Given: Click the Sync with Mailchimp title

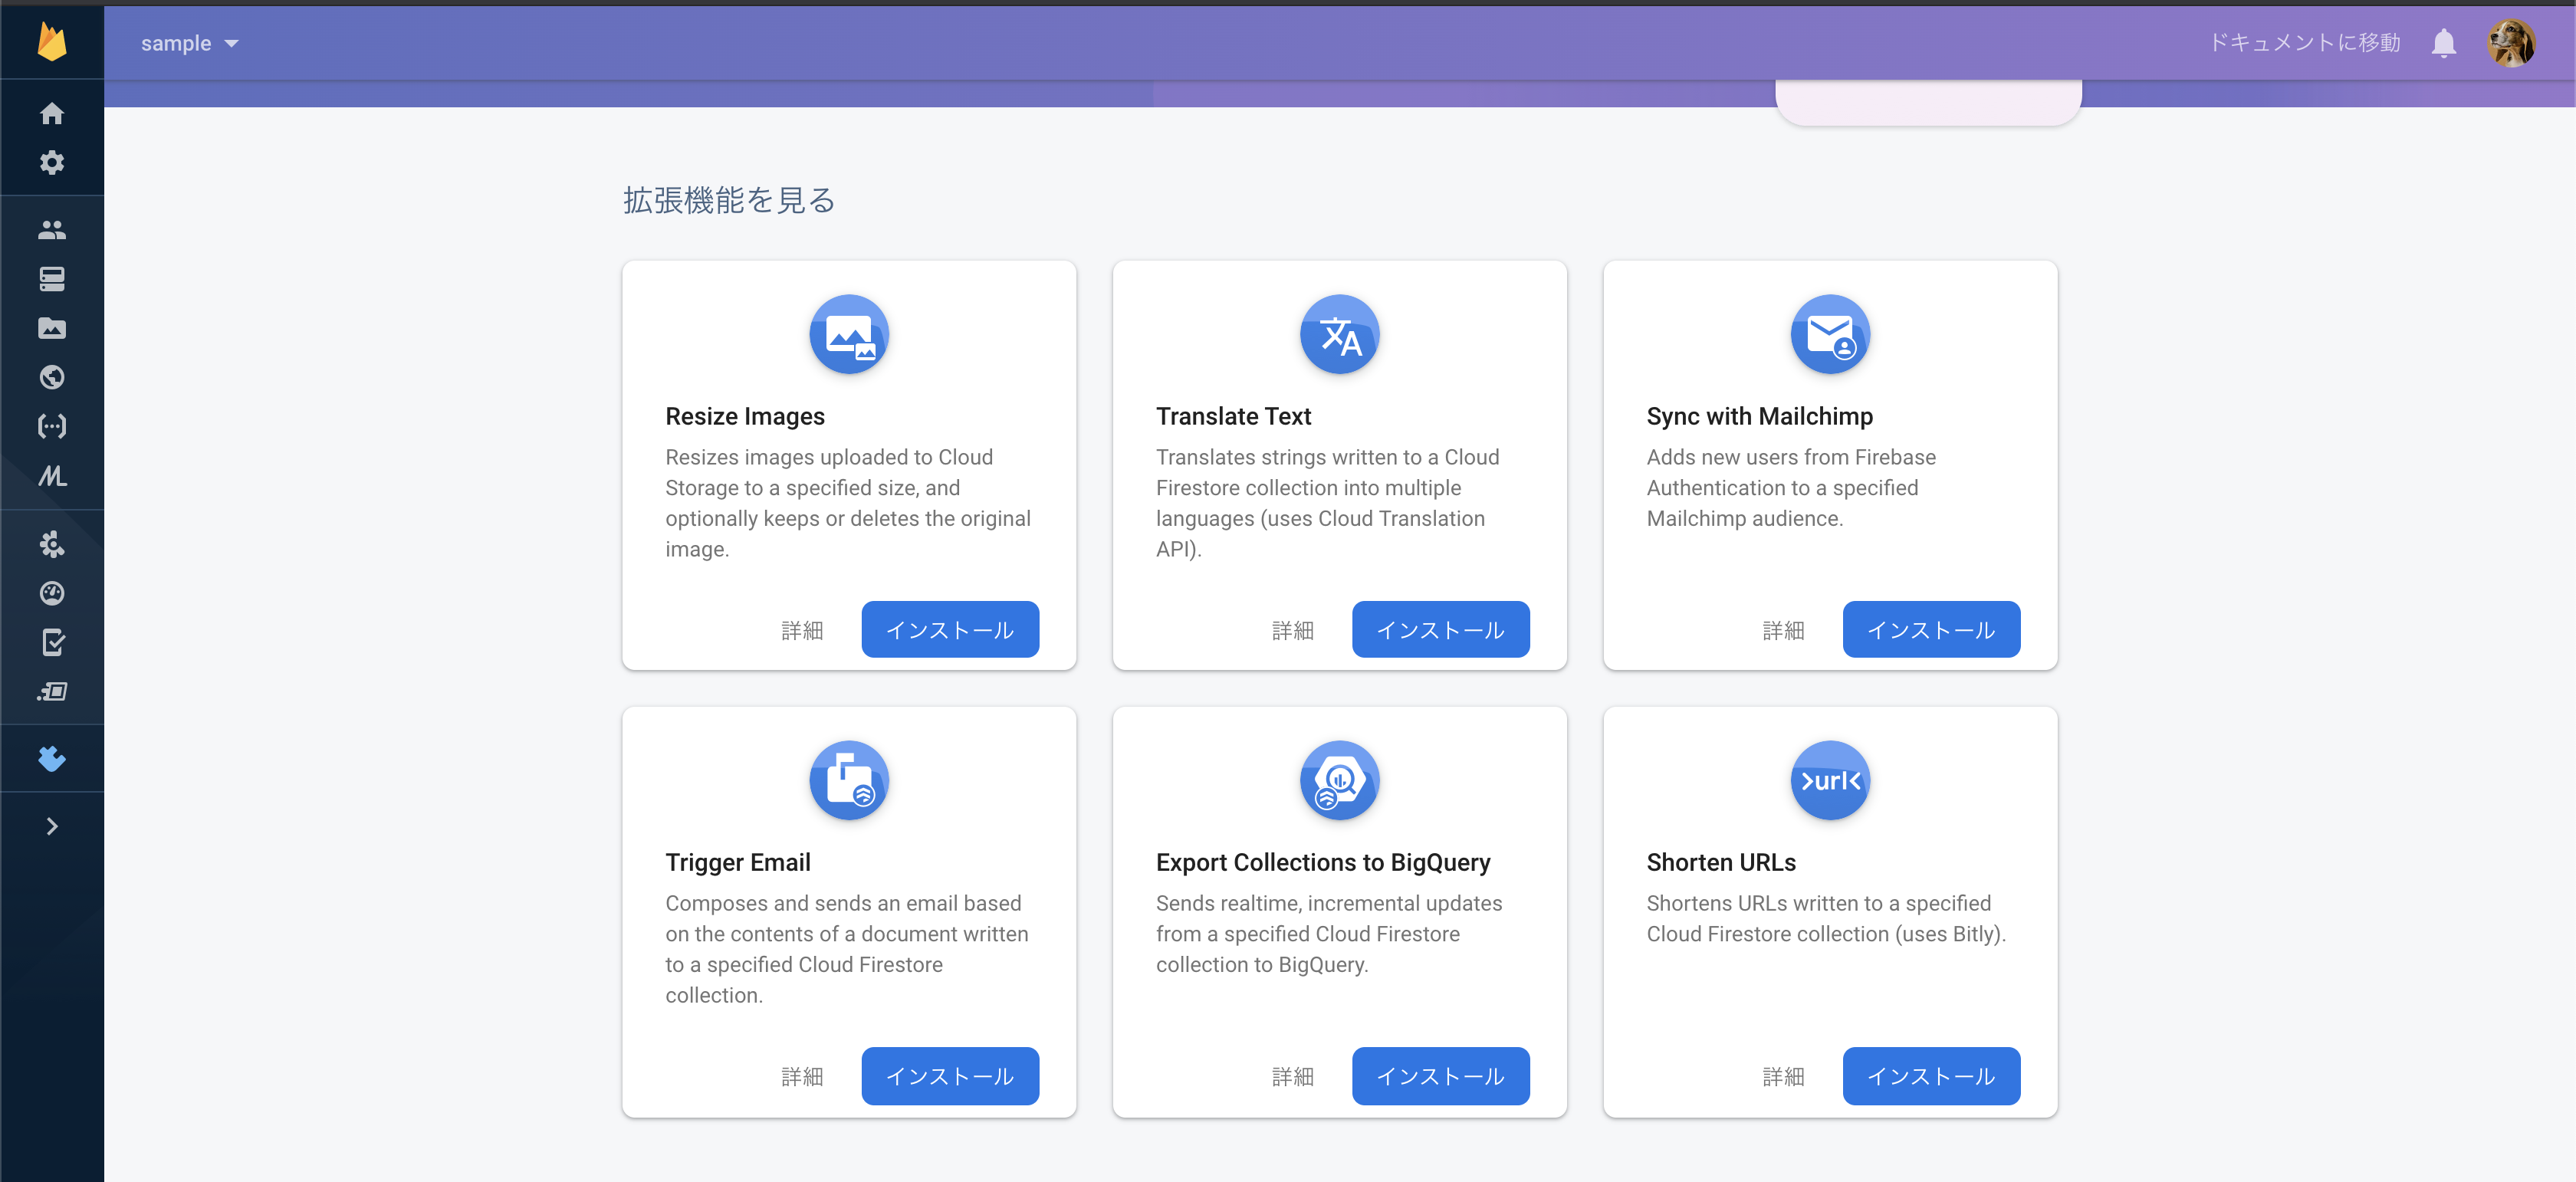Looking at the screenshot, I should coord(1759,416).
